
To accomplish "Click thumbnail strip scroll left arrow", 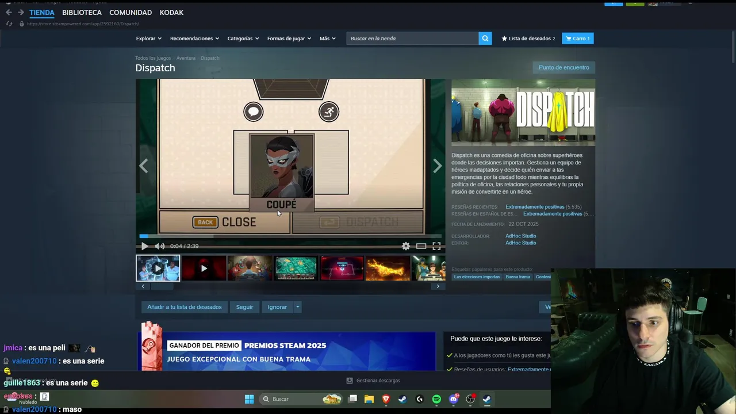I will coord(143,286).
